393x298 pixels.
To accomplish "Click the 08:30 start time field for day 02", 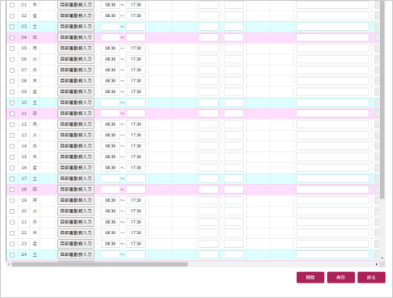I will (111, 15).
